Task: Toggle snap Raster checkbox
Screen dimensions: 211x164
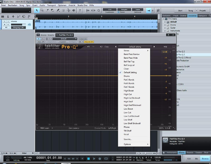Action: 118,12
